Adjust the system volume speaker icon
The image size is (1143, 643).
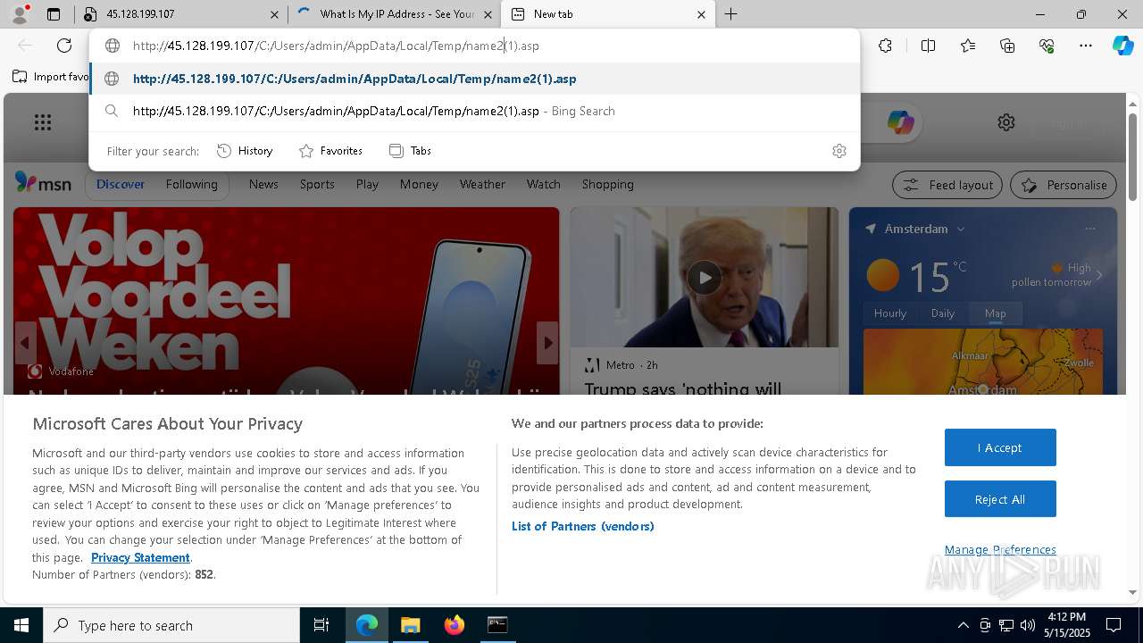(1028, 625)
